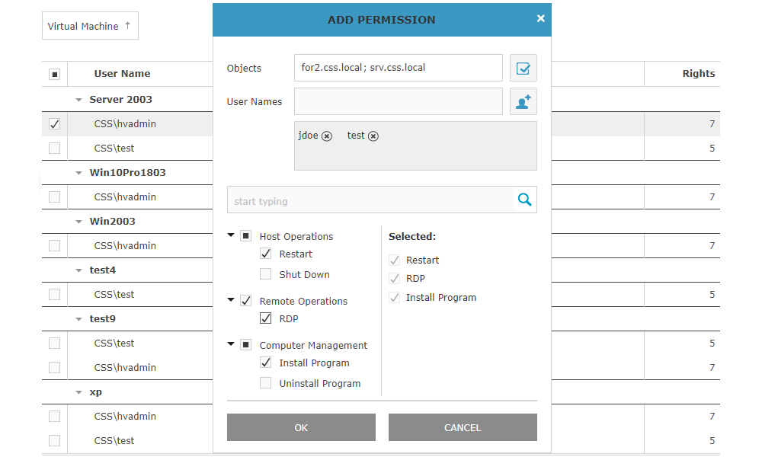Click the User Names input field
This screenshot has width=762, height=457.
pos(398,101)
